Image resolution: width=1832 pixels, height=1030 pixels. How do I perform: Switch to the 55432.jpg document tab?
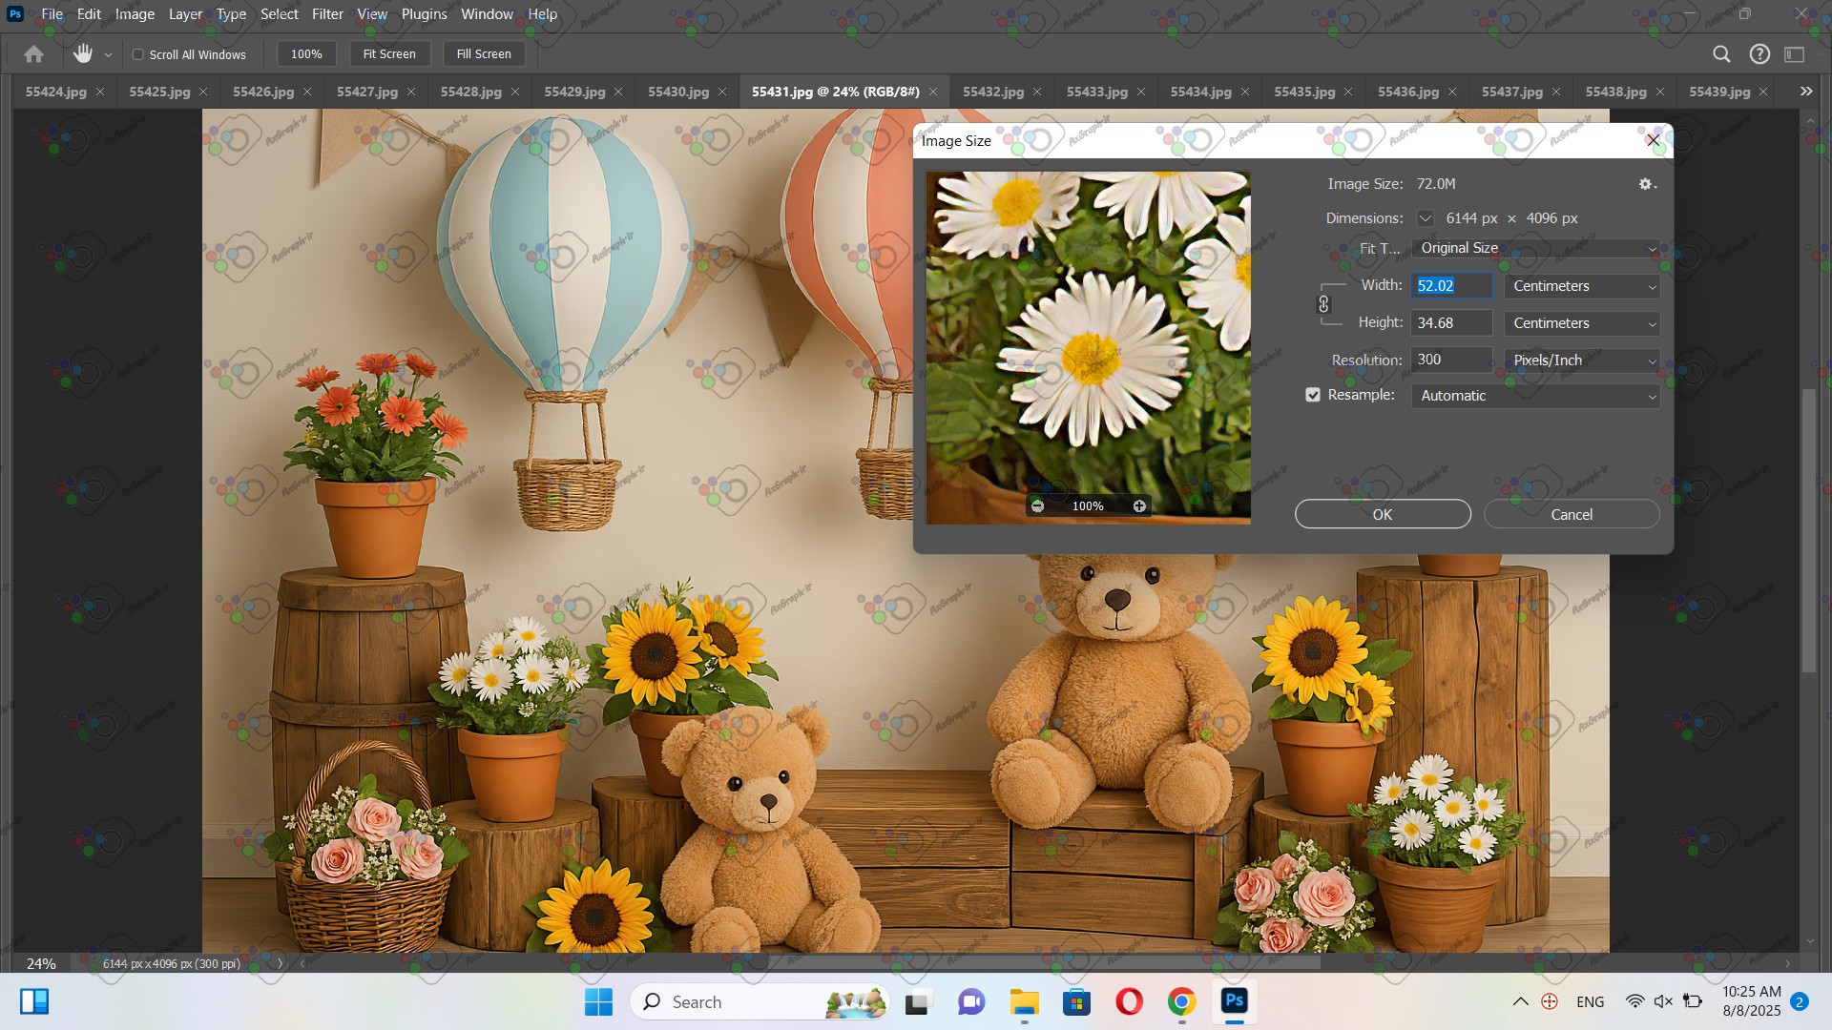click(992, 92)
